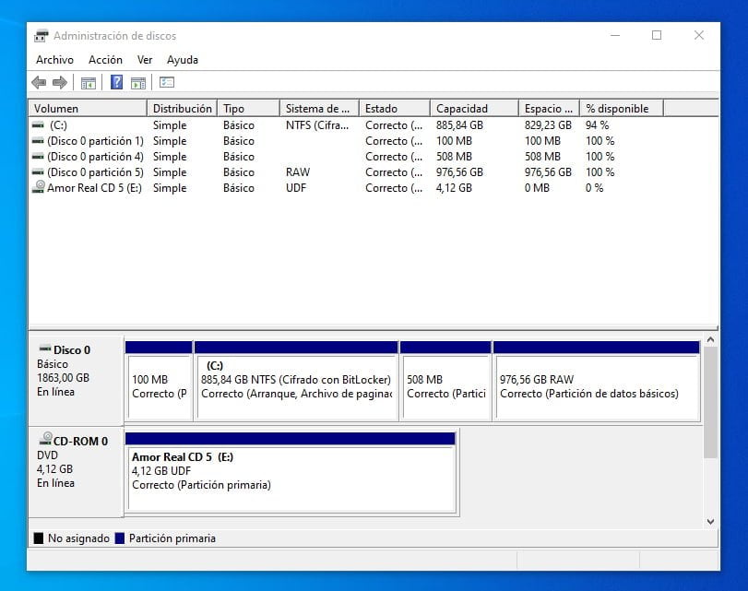Maximize the Administración de discos window
748x591 pixels.
pyautogui.click(x=657, y=35)
